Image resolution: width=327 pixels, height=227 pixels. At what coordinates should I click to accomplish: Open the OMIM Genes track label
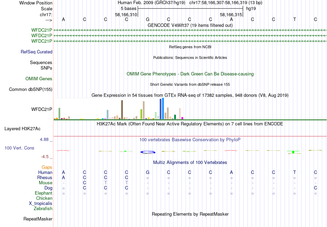[39, 79]
